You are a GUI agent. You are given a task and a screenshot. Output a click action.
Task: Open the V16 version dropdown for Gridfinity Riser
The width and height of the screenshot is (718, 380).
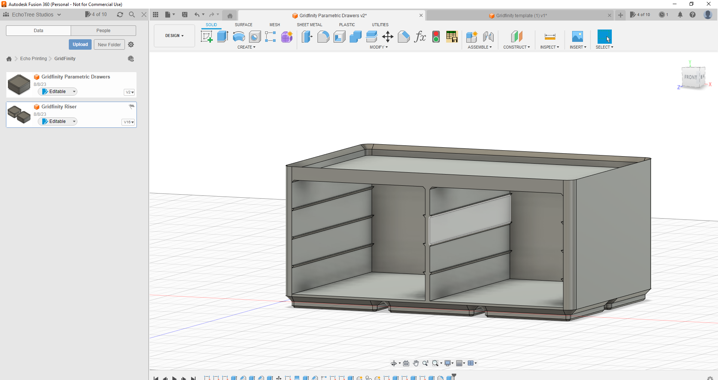[128, 122]
